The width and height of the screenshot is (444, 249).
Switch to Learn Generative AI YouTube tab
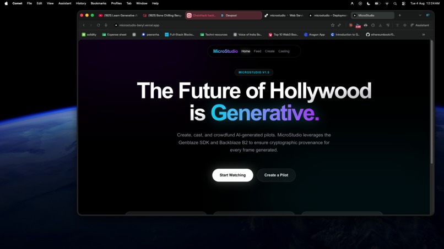click(118, 15)
